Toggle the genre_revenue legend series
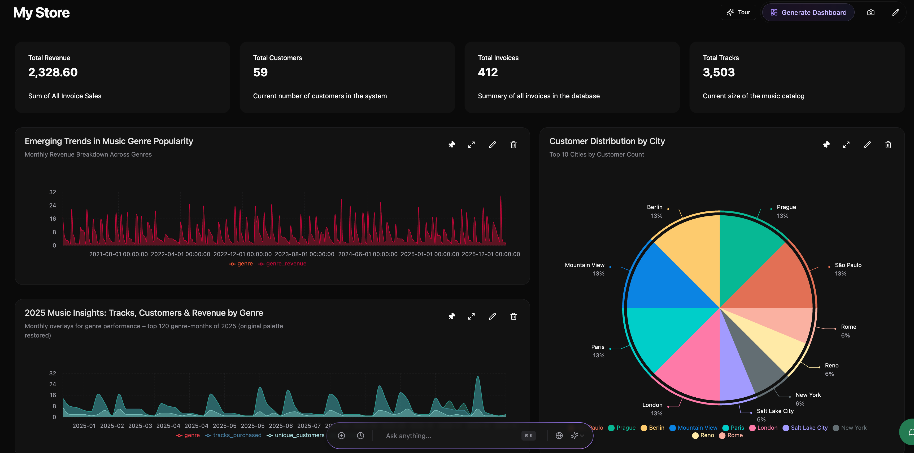 [282, 264]
